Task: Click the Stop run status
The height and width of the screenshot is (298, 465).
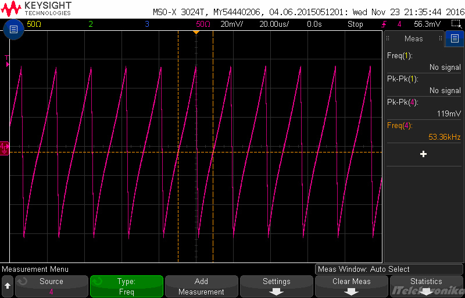Action: [355, 24]
